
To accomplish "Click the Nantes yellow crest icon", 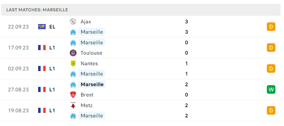I will [73, 64].
